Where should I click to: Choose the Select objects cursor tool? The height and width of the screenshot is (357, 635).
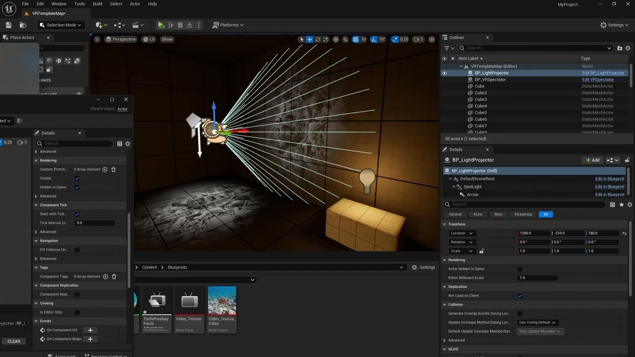click(302, 39)
